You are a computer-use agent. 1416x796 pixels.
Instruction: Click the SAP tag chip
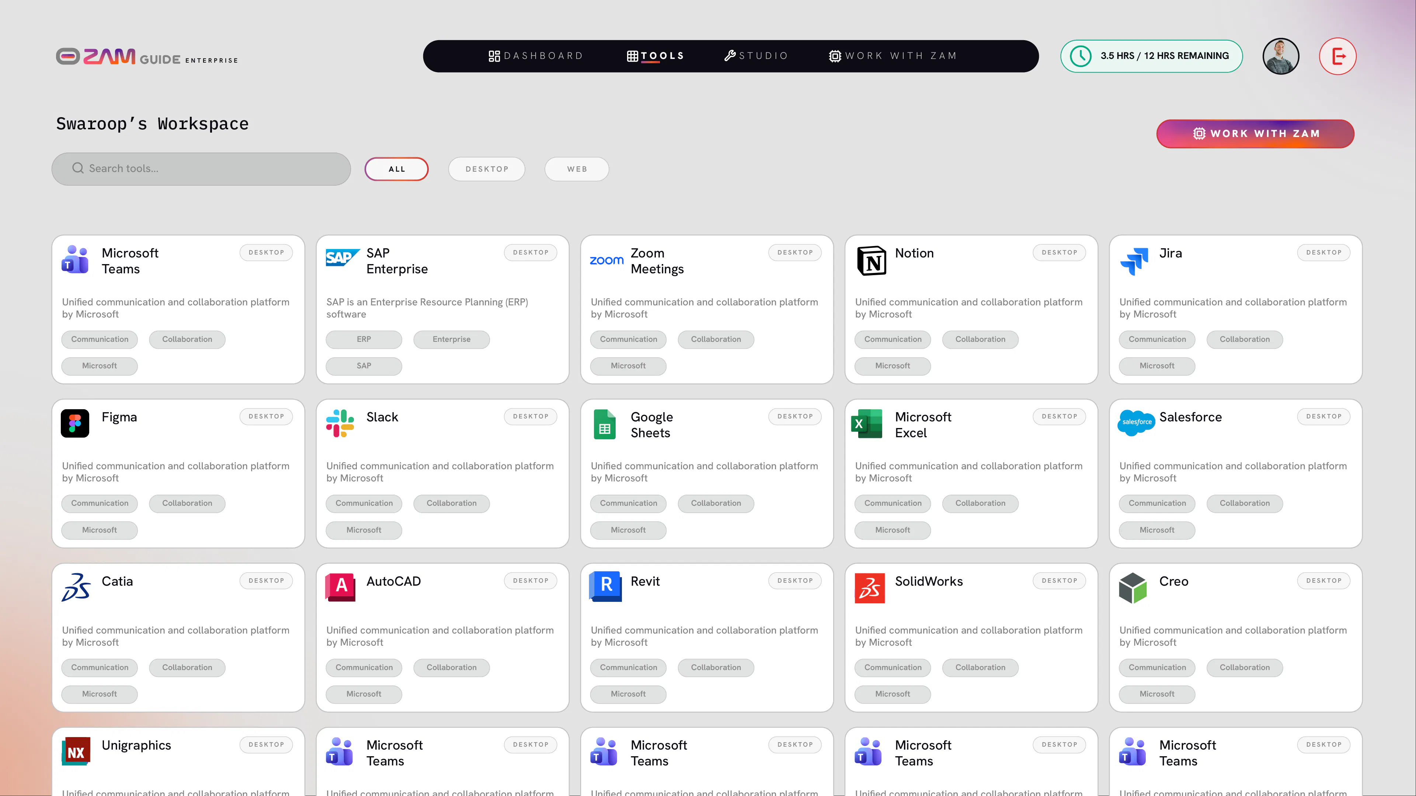coord(363,366)
